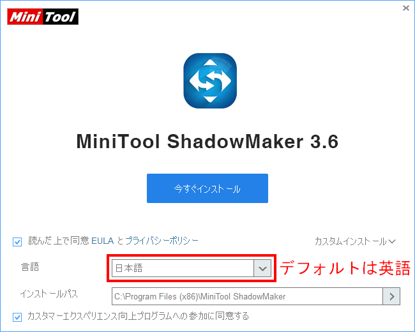The height and width of the screenshot is (332, 415).
Task: Click the 今すぐインストール button
Action: (x=207, y=188)
